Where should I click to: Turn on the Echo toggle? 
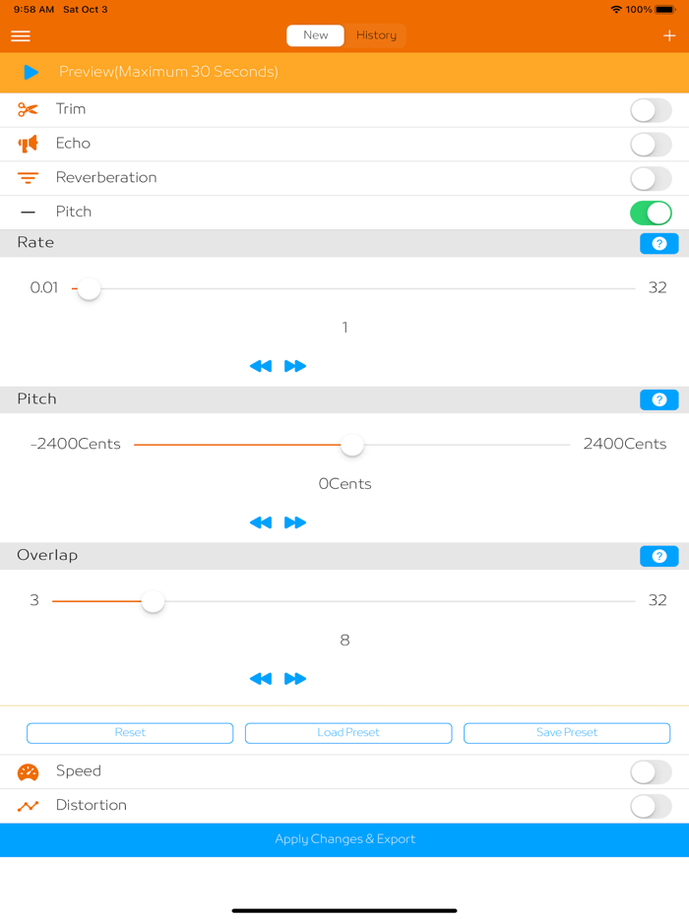[x=651, y=144]
